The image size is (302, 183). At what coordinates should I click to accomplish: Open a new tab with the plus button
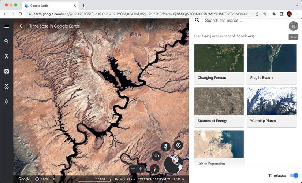(x=83, y=6)
